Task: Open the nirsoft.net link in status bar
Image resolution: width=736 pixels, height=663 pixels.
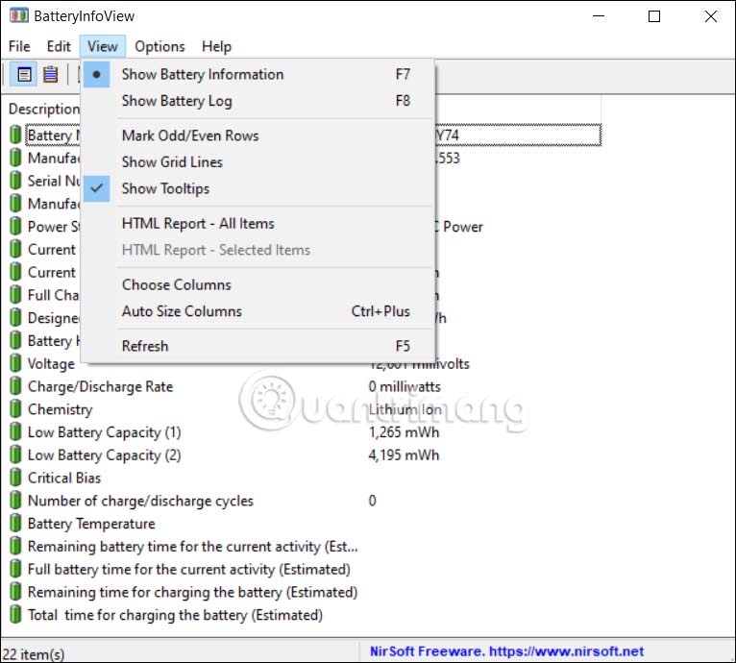Action: click(566, 651)
